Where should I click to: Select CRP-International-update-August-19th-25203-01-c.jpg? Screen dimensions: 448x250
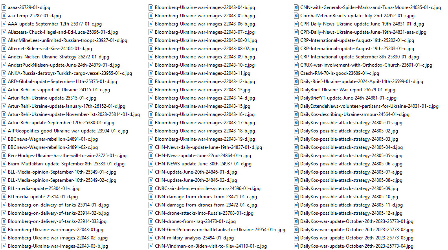(x=357, y=49)
